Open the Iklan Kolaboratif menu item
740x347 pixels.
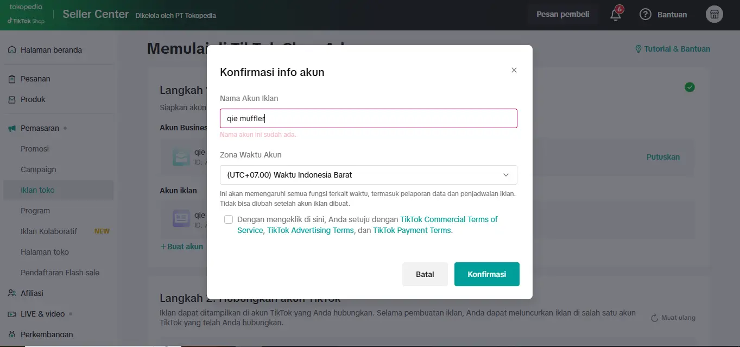49,231
